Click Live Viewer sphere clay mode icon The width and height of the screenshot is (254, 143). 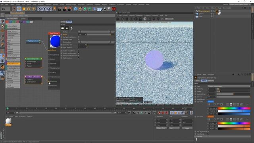(x=145, y=19)
